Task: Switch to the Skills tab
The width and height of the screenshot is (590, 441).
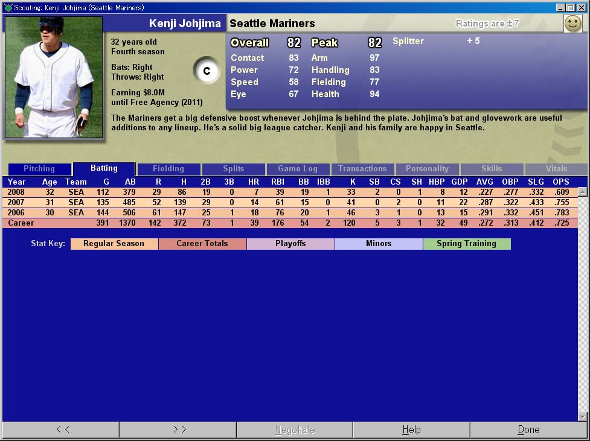Action: coord(492,169)
